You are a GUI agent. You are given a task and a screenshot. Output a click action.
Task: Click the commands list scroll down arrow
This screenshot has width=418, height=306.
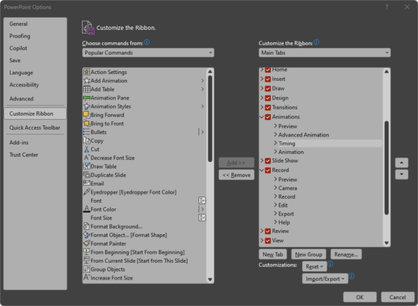[210, 280]
